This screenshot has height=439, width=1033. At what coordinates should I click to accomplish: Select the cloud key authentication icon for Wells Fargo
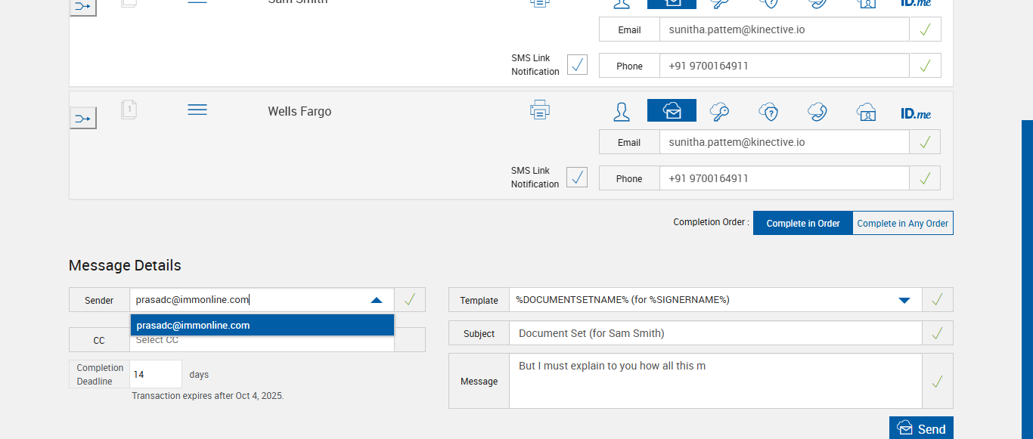tap(719, 112)
